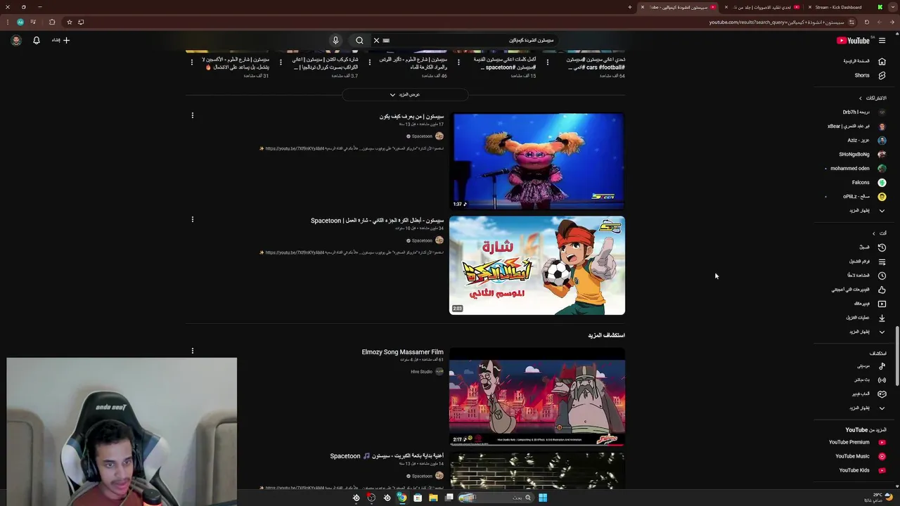Viewport: 900px width, 506px height.
Task: Run search with the magnifier icon
Action: [x=359, y=41]
